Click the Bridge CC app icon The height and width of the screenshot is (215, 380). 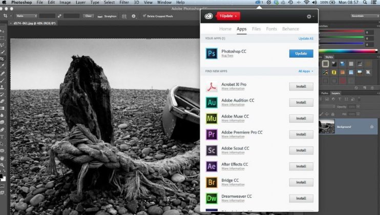212,182
